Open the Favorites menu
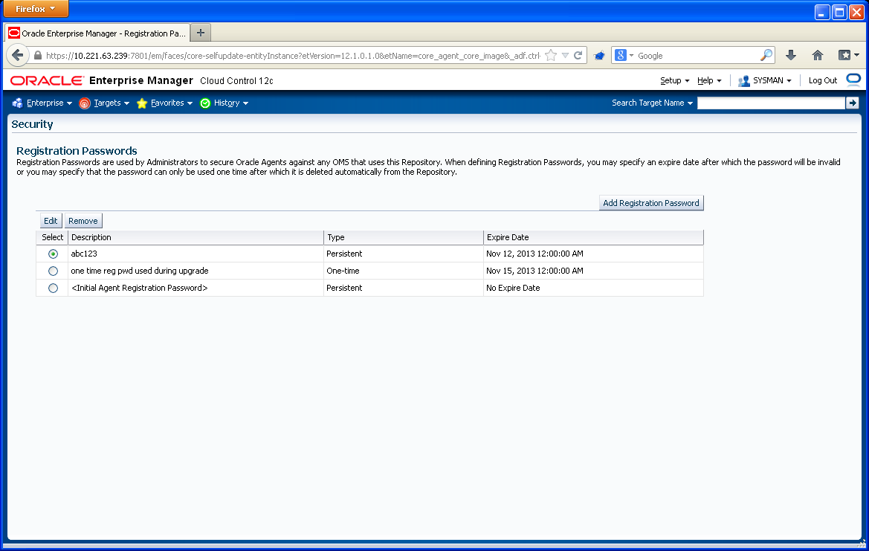869x551 pixels. pos(172,103)
